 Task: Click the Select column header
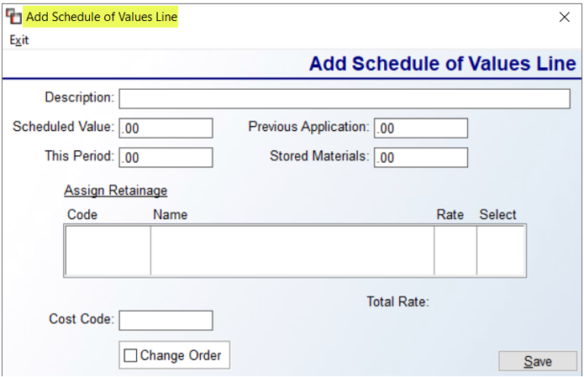[x=497, y=215]
